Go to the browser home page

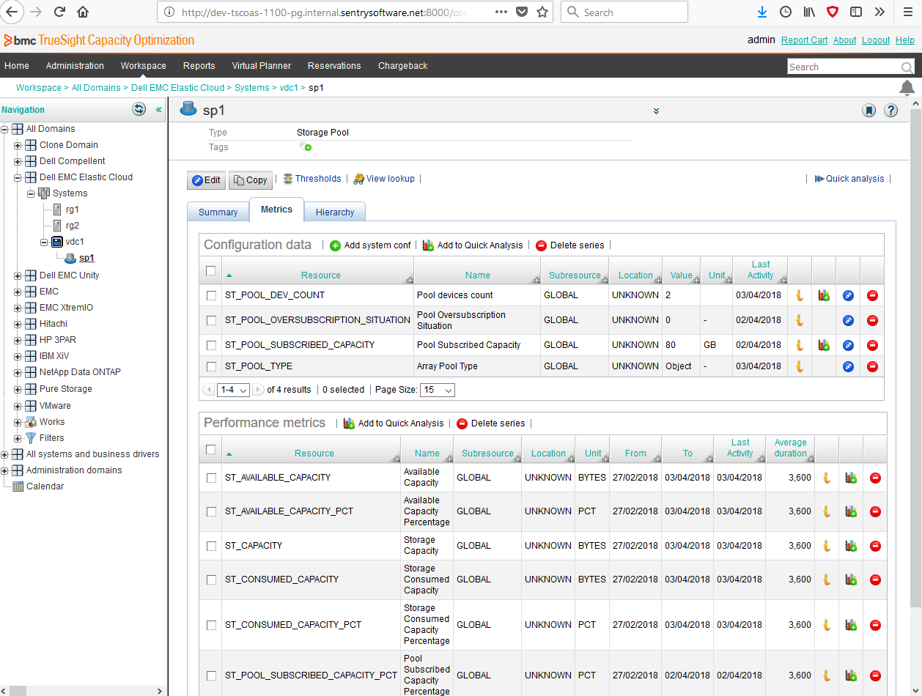point(83,12)
